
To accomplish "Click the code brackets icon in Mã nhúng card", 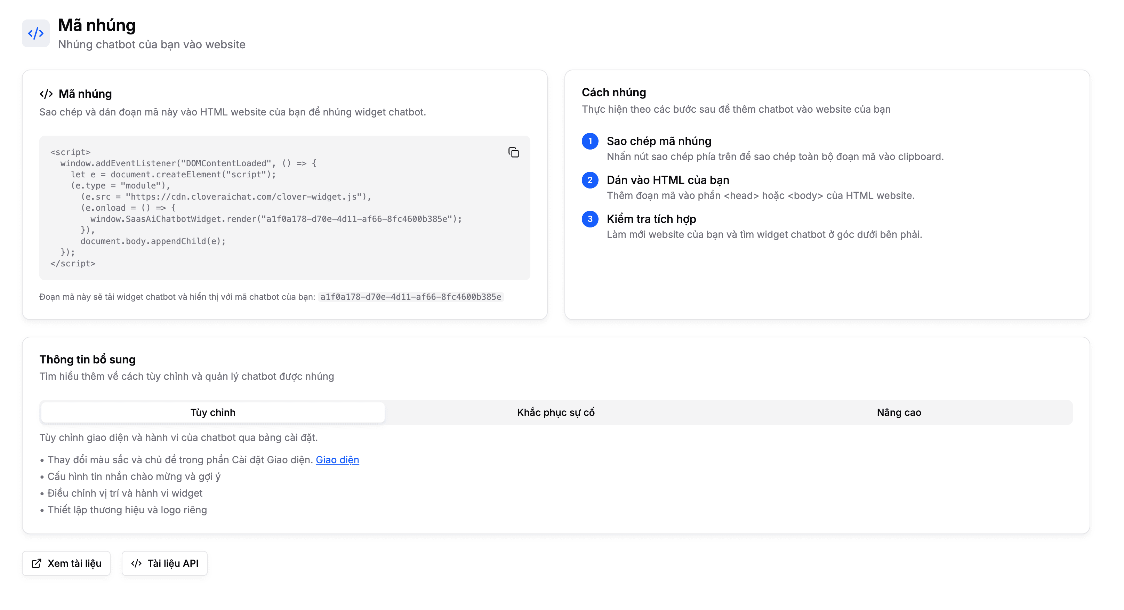I will 46,94.
